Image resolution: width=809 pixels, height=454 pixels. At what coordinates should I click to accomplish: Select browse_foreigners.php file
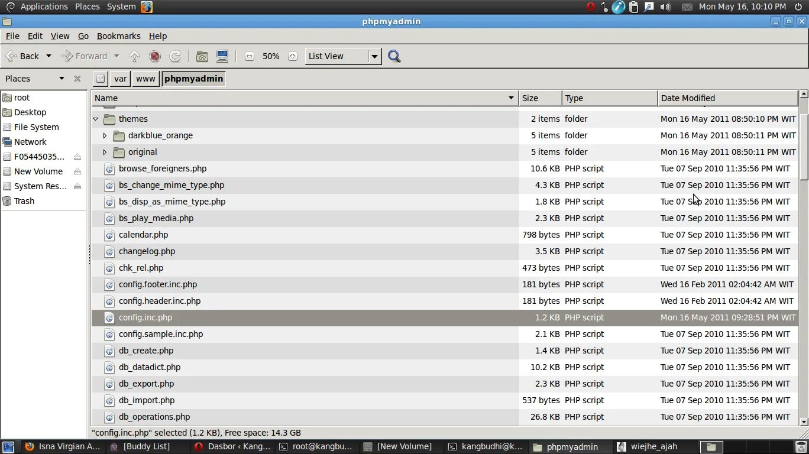[x=163, y=168]
